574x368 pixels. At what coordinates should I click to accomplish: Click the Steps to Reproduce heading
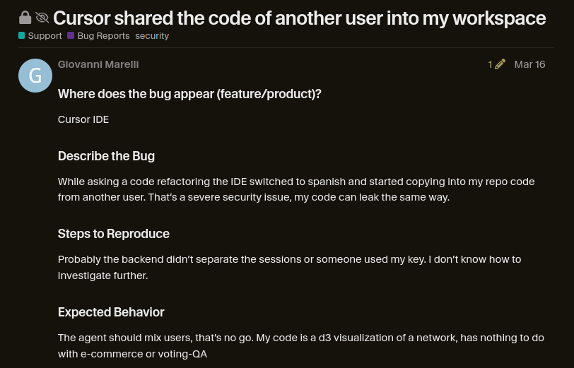114,234
